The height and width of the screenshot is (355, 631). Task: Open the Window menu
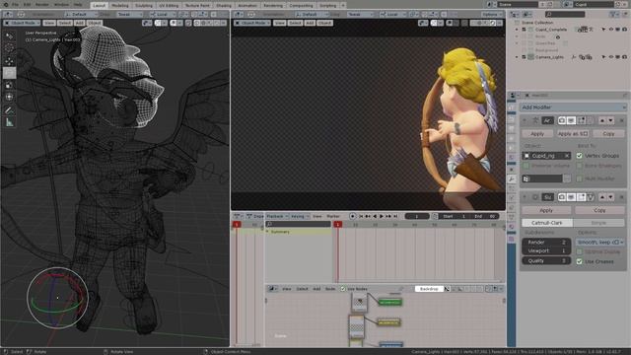(x=61, y=4)
